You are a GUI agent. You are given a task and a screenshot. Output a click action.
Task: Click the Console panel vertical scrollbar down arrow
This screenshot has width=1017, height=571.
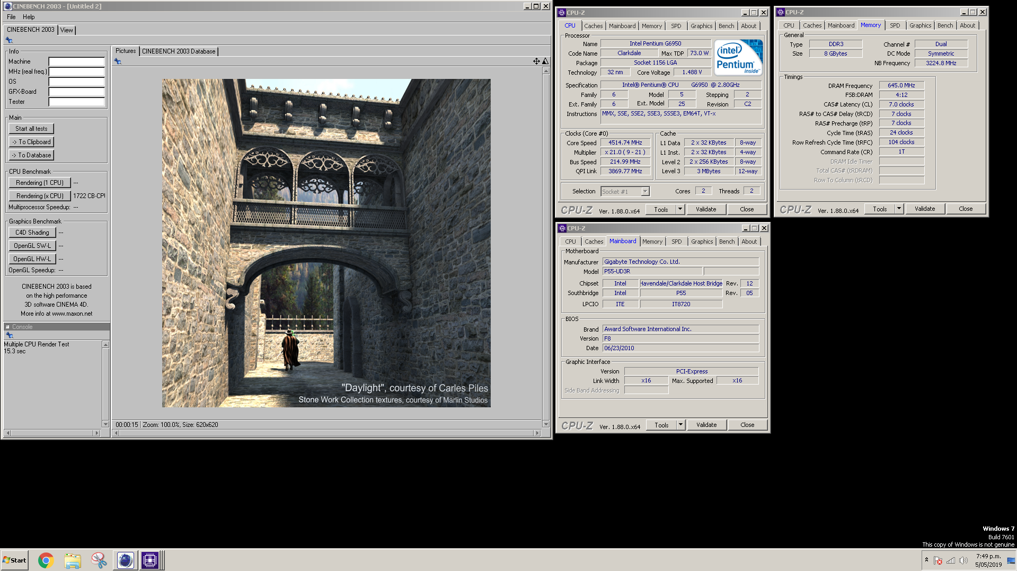[x=105, y=424]
